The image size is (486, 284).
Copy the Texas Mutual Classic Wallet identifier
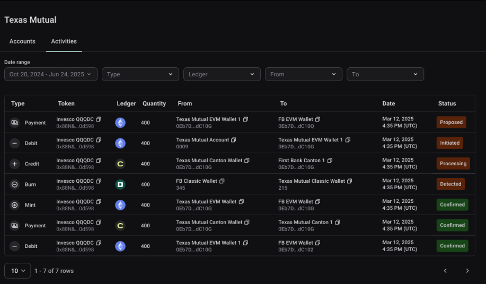[x=350, y=181]
